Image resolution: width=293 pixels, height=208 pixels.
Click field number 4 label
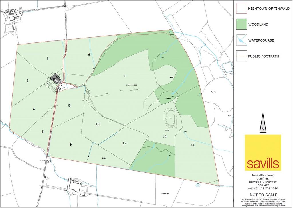[34, 109]
